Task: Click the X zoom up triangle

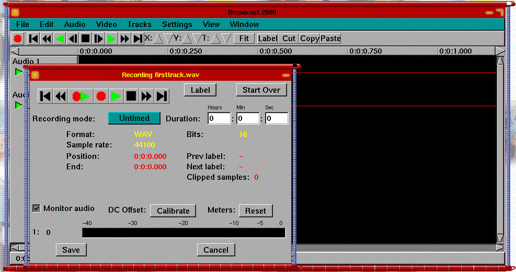Action: pyautogui.click(x=157, y=39)
